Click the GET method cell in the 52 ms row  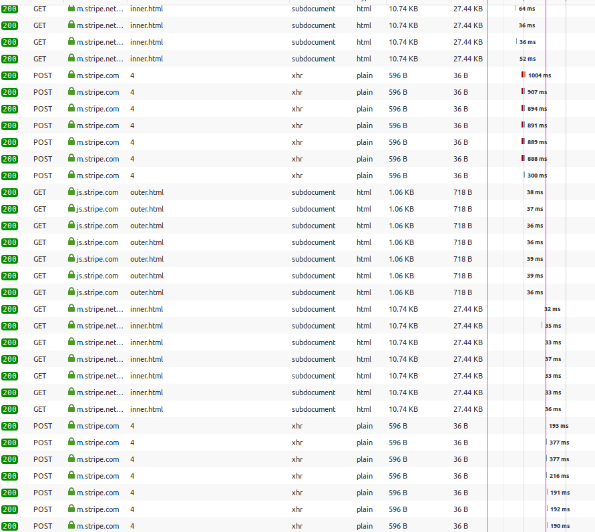[x=39, y=59]
